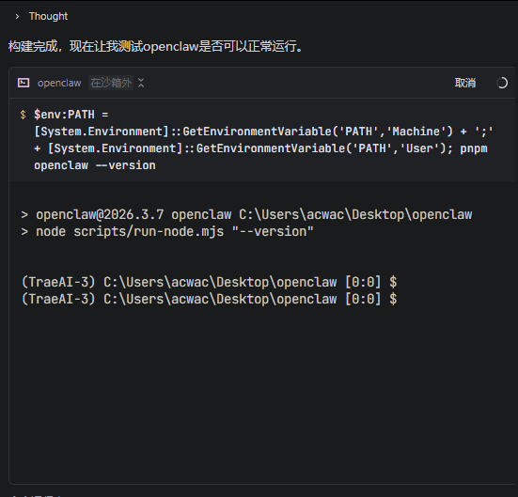Cancel the running command with 取消
Image resolution: width=518 pixels, height=497 pixels.
[465, 83]
